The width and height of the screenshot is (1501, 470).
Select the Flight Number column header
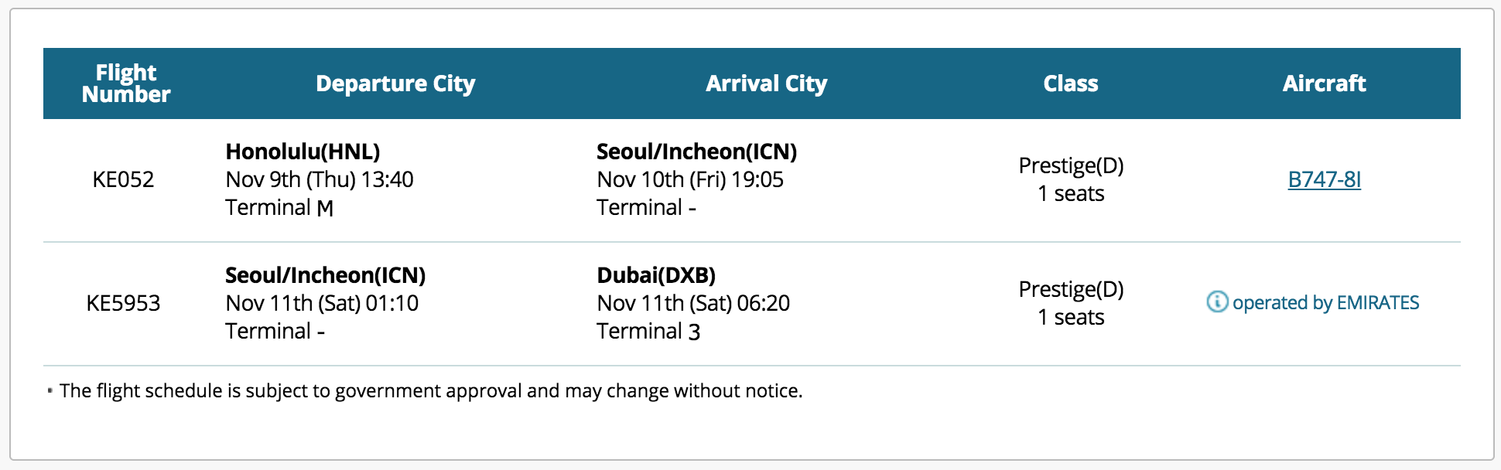[126, 83]
